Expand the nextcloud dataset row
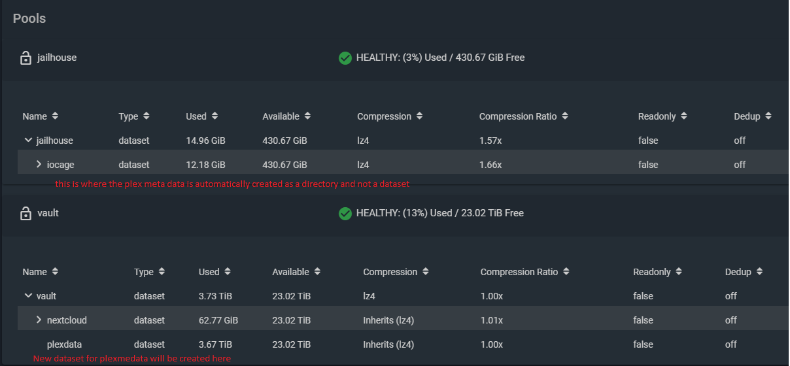Image resolution: width=790 pixels, height=366 pixels. pos(39,320)
